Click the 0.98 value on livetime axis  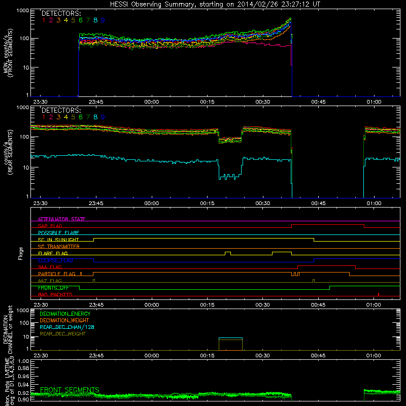23,368
